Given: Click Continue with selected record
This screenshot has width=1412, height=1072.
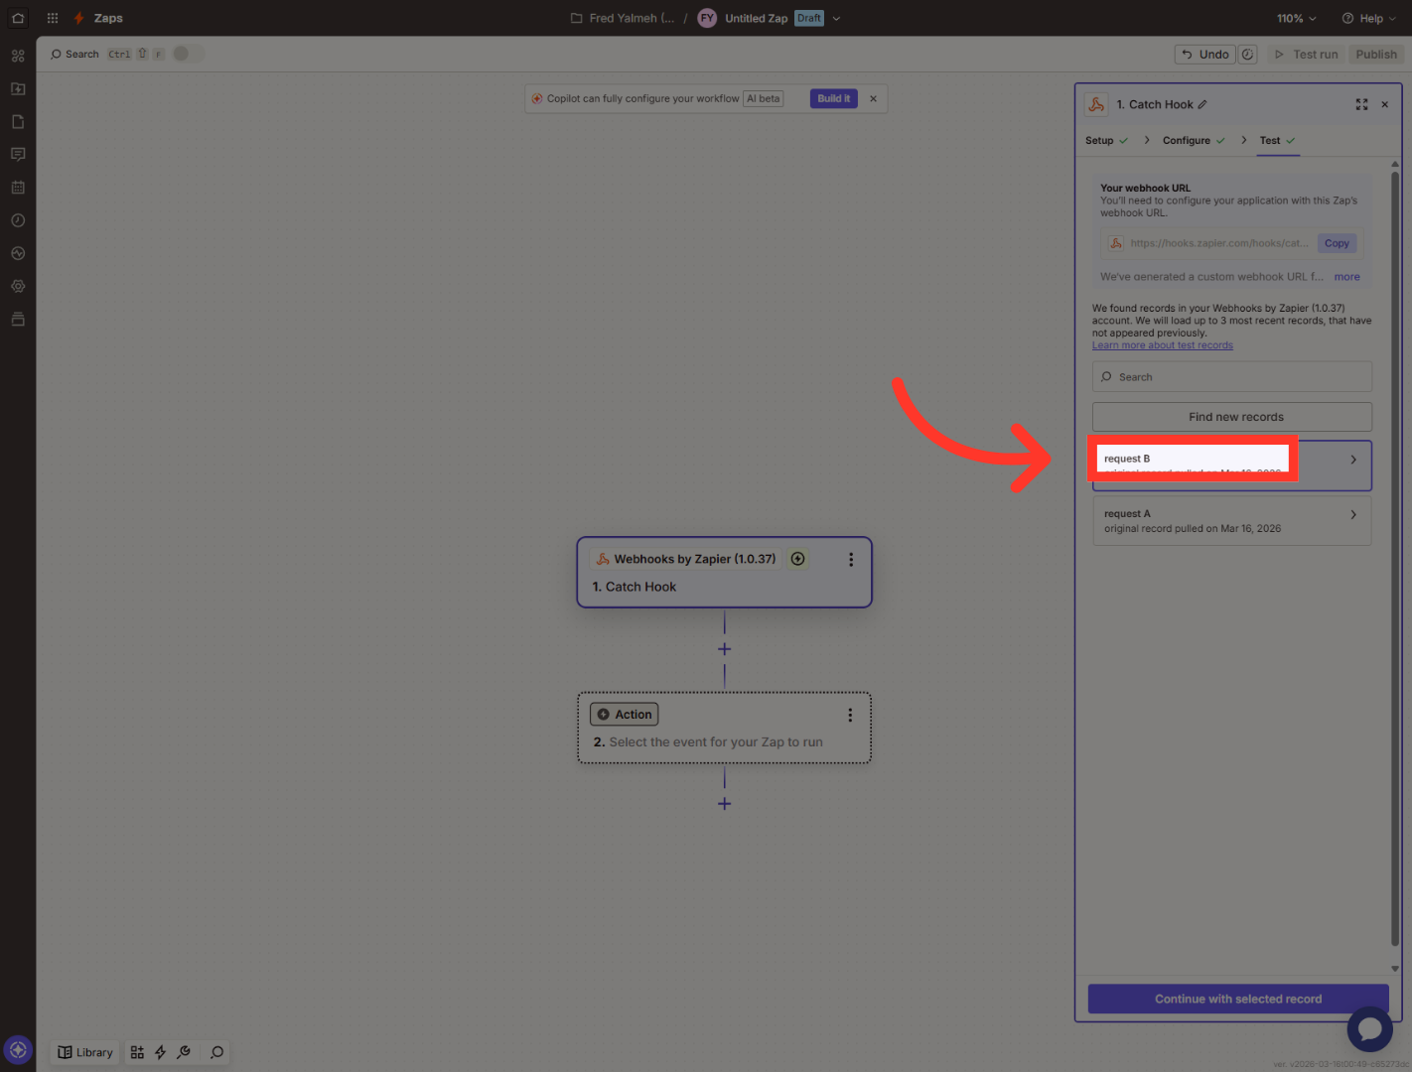Looking at the screenshot, I should pyautogui.click(x=1238, y=999).
